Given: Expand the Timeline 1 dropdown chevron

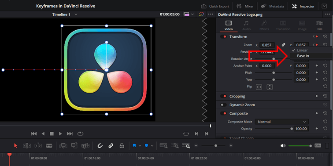Looking at the screenshot, I should coord(76,14).
